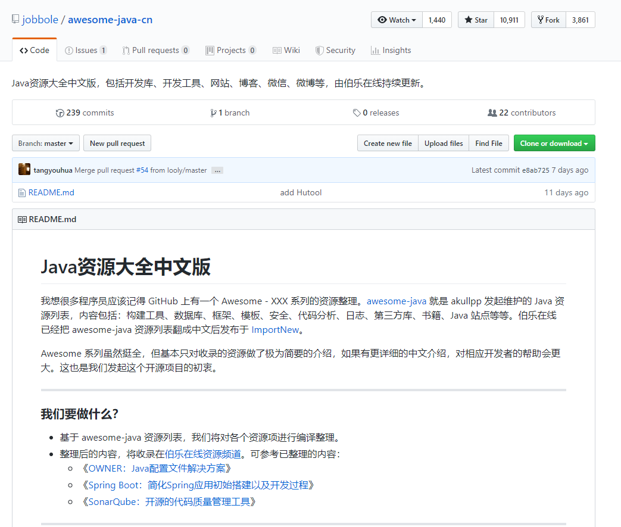Click the Code brackets icon

[24, 51]
